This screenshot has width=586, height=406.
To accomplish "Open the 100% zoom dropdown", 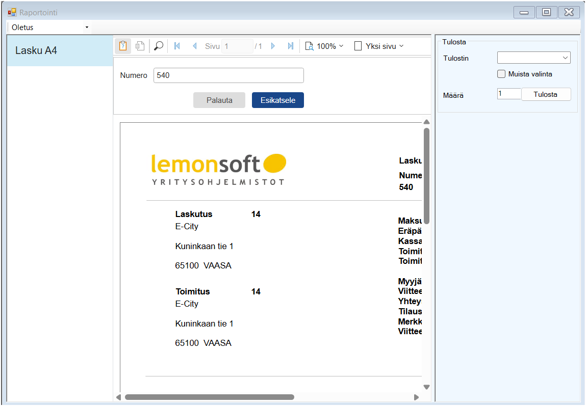I will pos(324,46).
